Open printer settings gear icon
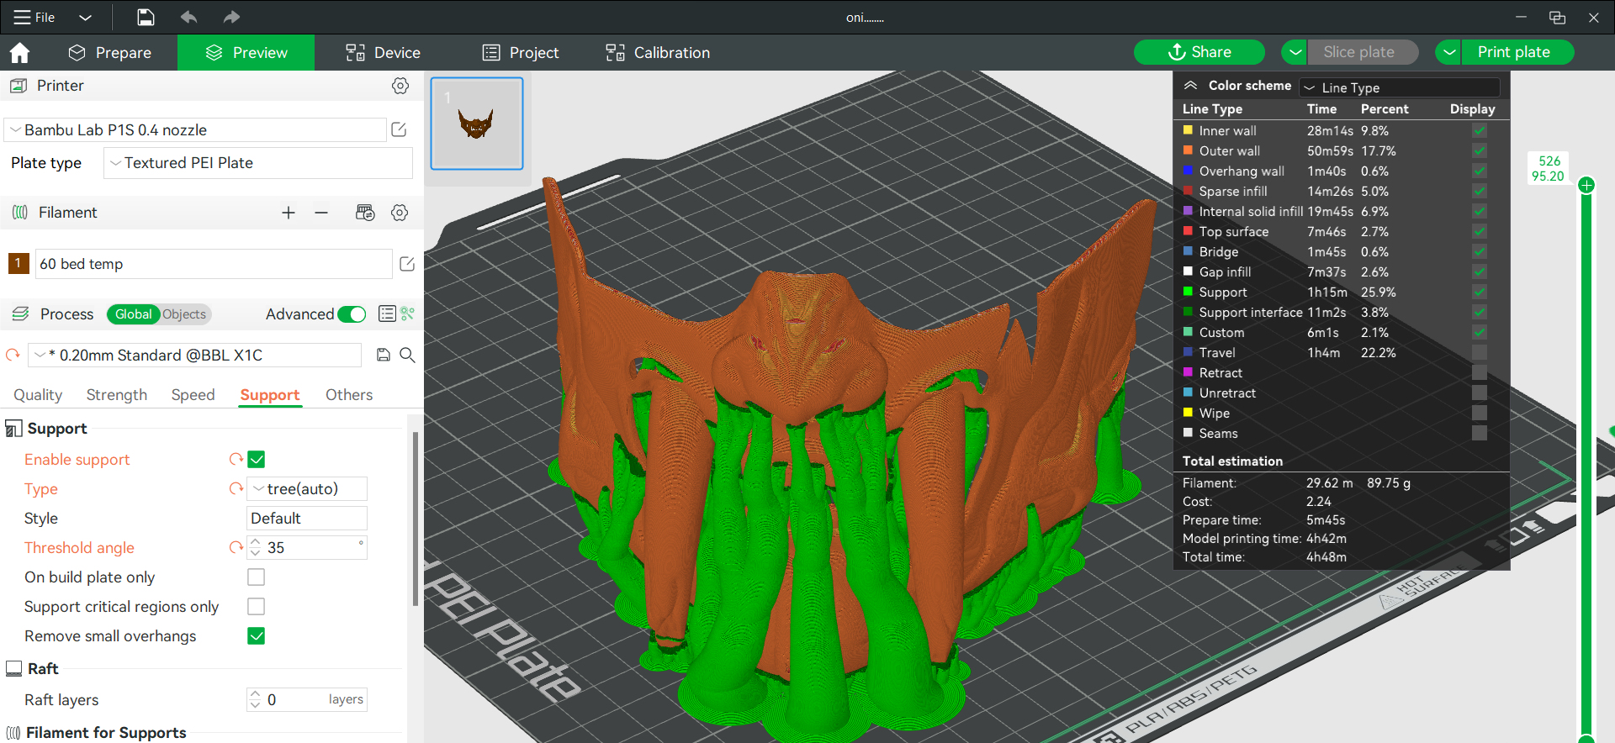This screenshot has width=1615, height=743. pyautogui.click(x=400, y=86)
